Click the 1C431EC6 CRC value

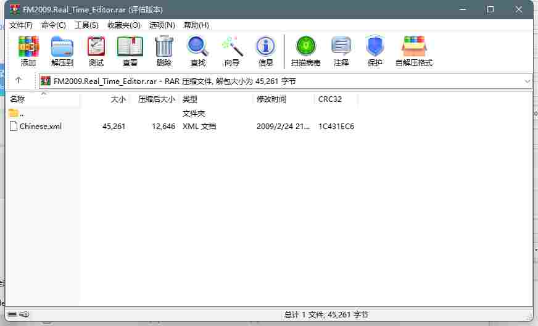pyautogui.click(x=336, y=127)
